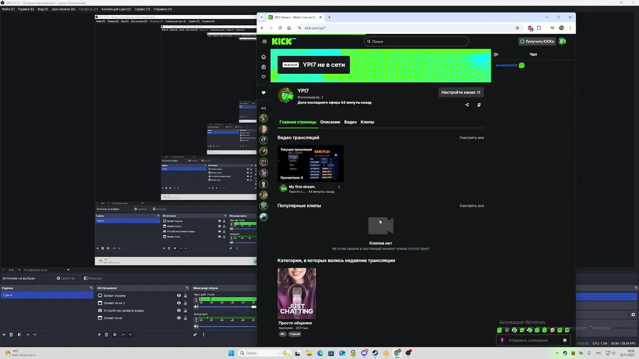Viewport: 639px width, 359px height.
Task: Lock the Захват окна source
Action: click(185, 318)
